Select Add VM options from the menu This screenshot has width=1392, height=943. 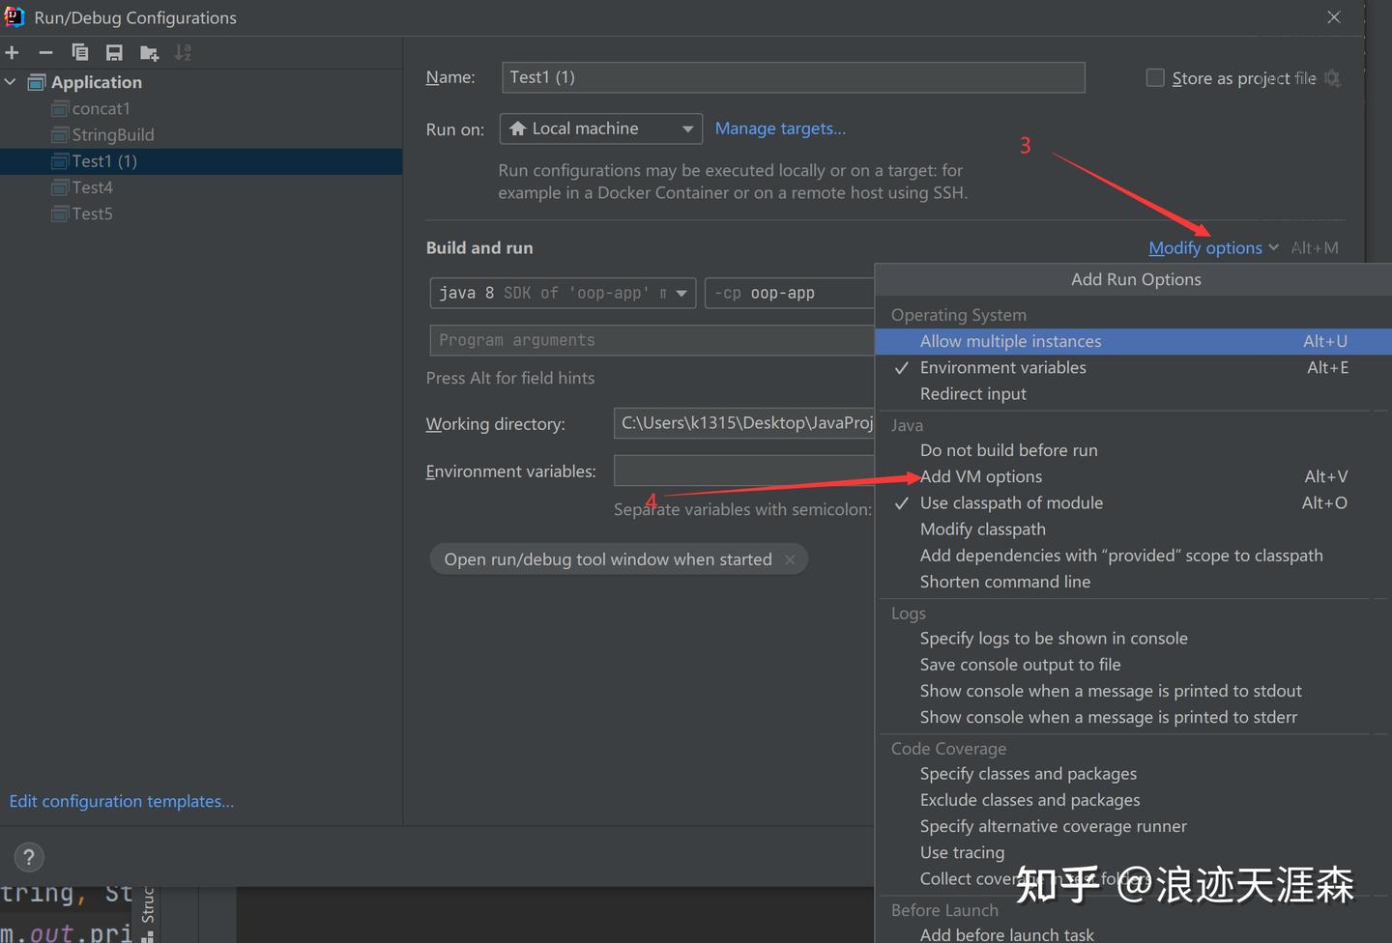(981, 476)
